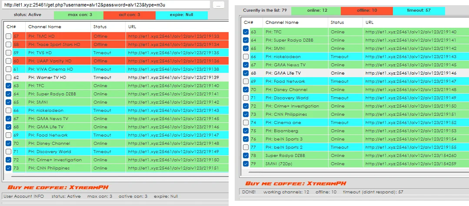
Task: Click 'Curently in the list: 79' label
Action: point(265,10)
